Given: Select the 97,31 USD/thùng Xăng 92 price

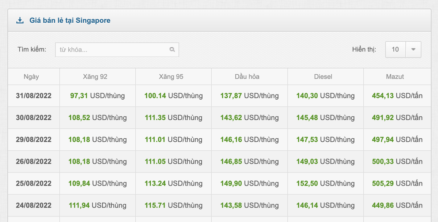Looking at the screenshot, I should pyautogui.click(x=97, y=96).
